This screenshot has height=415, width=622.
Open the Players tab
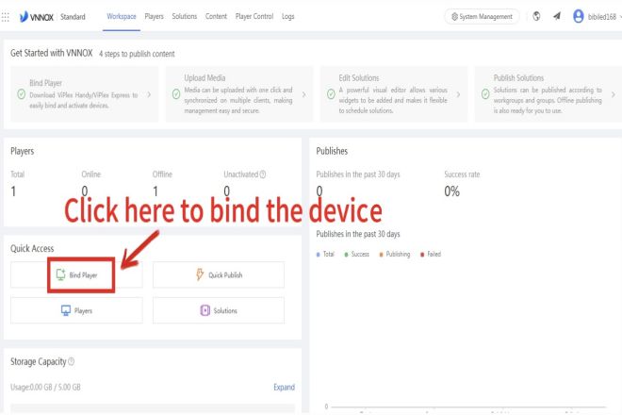click(x=154, y=16)
